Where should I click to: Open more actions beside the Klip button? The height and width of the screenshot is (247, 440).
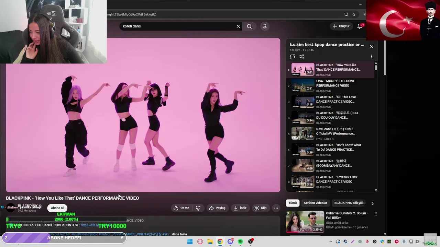point(276,208)
